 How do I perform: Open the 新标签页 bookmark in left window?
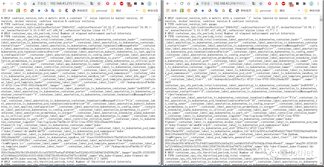(80, 11)
